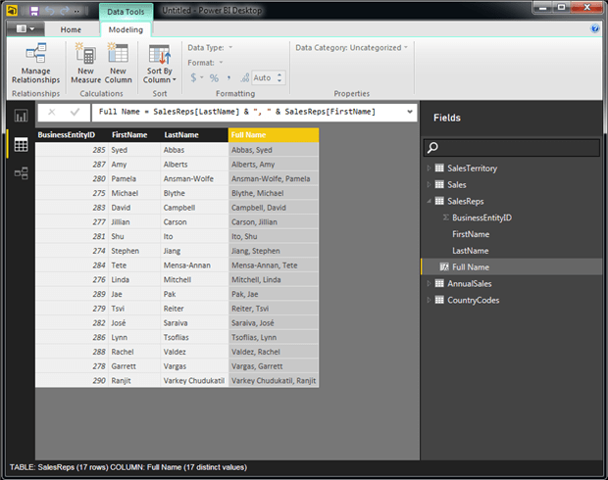
Task: Click the cell 'Tsoflias, Lynn'
Action: 274,337
